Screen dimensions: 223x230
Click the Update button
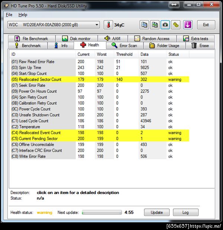pos(157,212)
